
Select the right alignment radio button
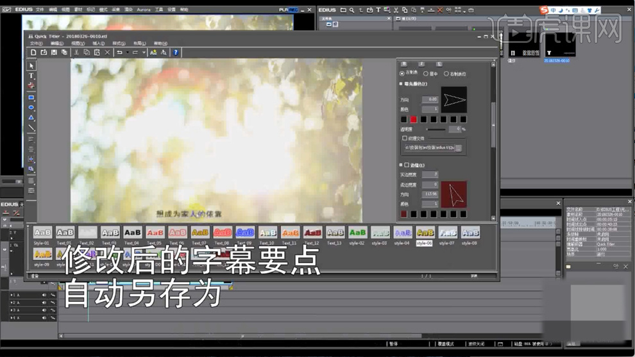coord(446,74)
